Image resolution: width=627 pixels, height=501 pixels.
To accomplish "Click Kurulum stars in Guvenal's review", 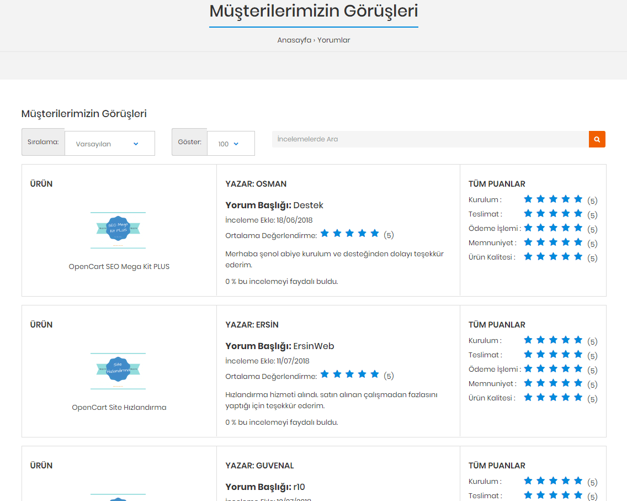I will (553, 481).
